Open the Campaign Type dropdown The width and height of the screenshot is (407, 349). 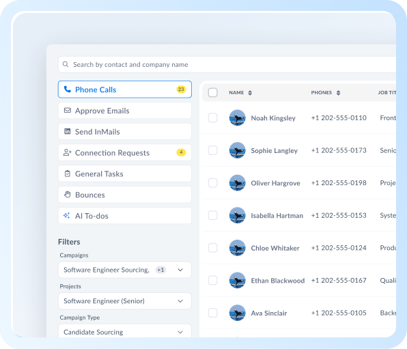(x=125, y=331)
